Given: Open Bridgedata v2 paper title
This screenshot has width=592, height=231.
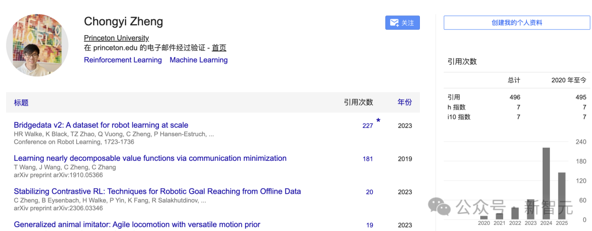Looking at the screenshot, I should pyautogui.click(x=101, y=125).
